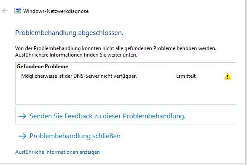The image size is (247, 165).
Task: Go back using the left arrow
Action: coord(5,11)
